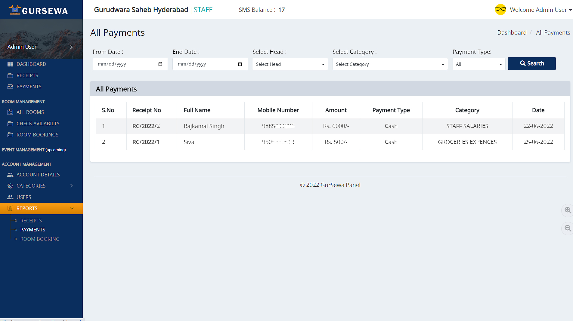Open the Welcome Admin User menu
Viewport: 573px width, 321px height.
(540, 10)
